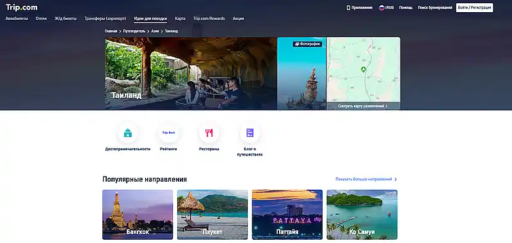Viewport: 512px width, 243px height.
Task: Open the Пхукет destination card
Action: point(212,215)
